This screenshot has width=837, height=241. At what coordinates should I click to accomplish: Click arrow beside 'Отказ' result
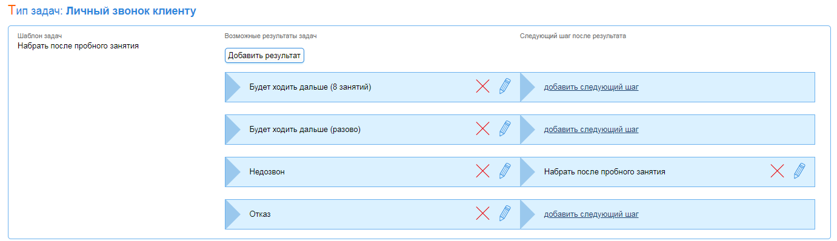point(233,214)
